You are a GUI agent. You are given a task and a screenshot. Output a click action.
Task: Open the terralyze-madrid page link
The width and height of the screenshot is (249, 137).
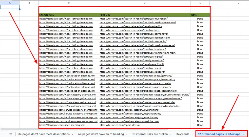tap(132, 61)
